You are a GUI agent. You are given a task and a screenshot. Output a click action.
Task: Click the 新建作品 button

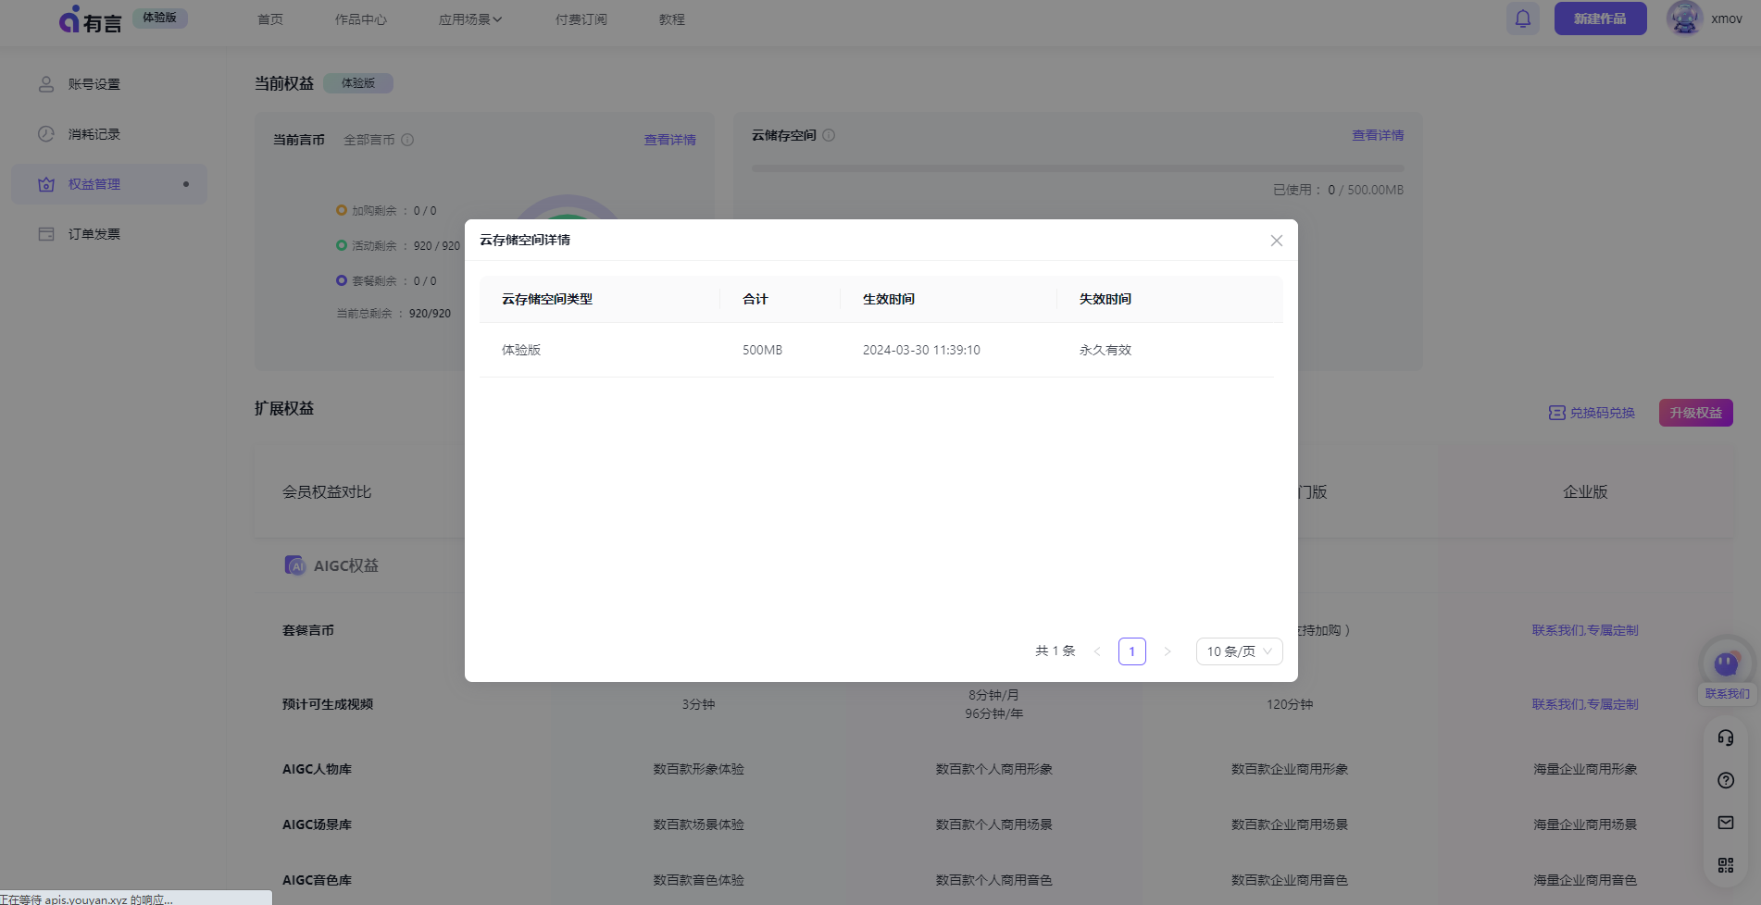coord(1600,19)
